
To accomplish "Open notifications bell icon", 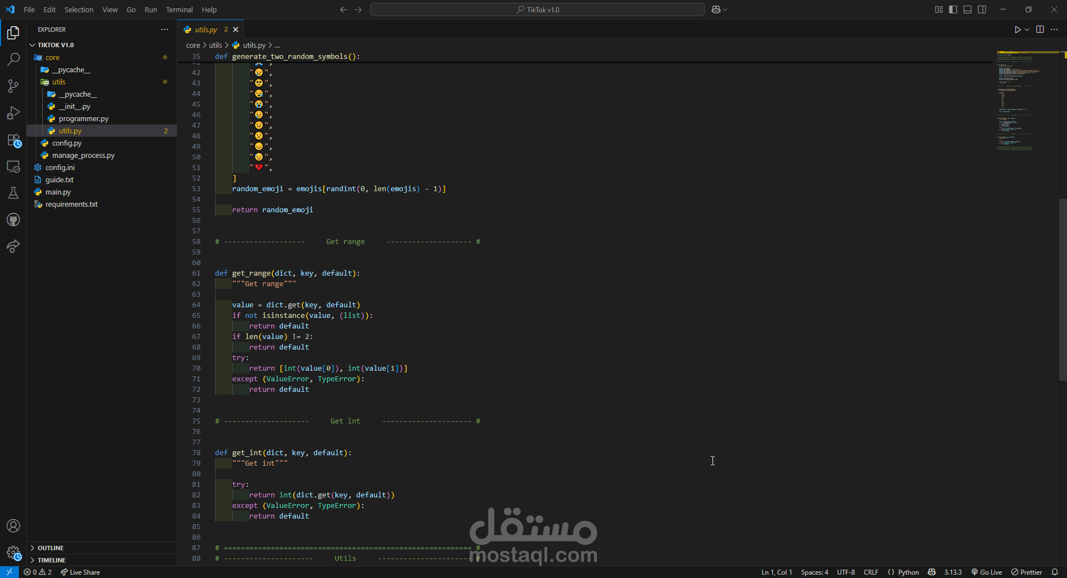I will (x=1055, y=572).
